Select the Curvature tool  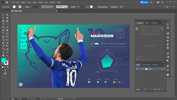click(7, 21)
